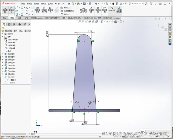
Task: Choose the Corner Rectangle tool
Action: point(17,11)
